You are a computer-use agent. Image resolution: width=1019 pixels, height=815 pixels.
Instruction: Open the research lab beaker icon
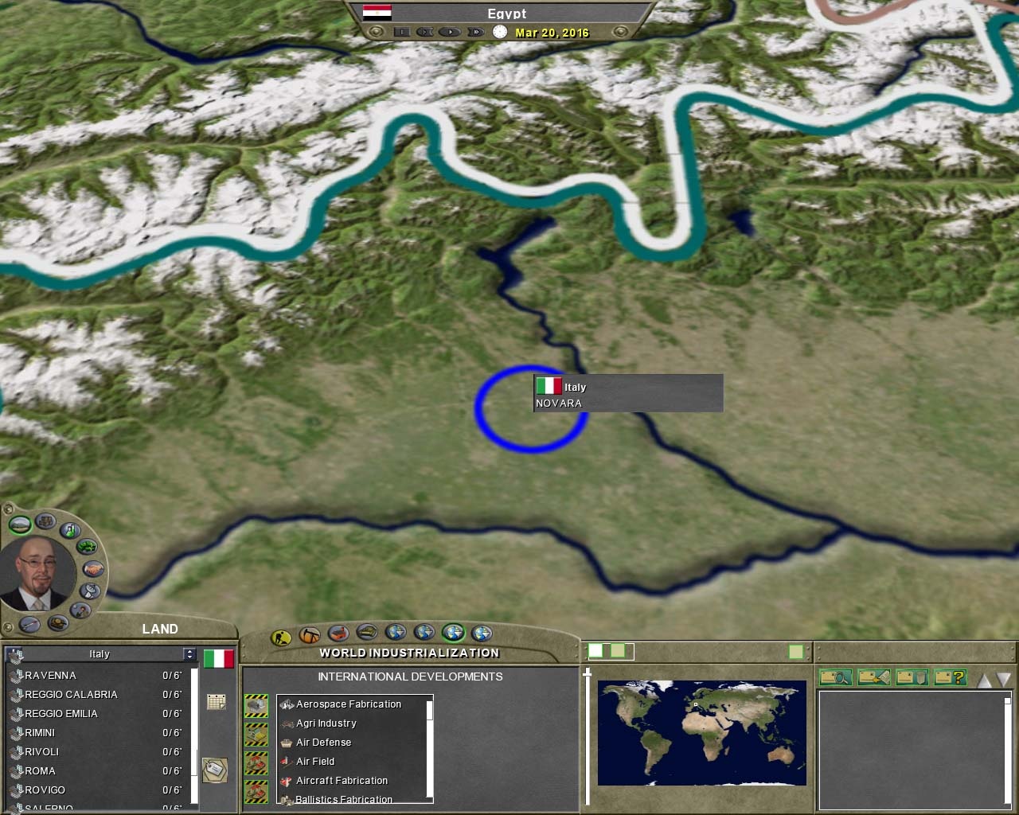70,532
